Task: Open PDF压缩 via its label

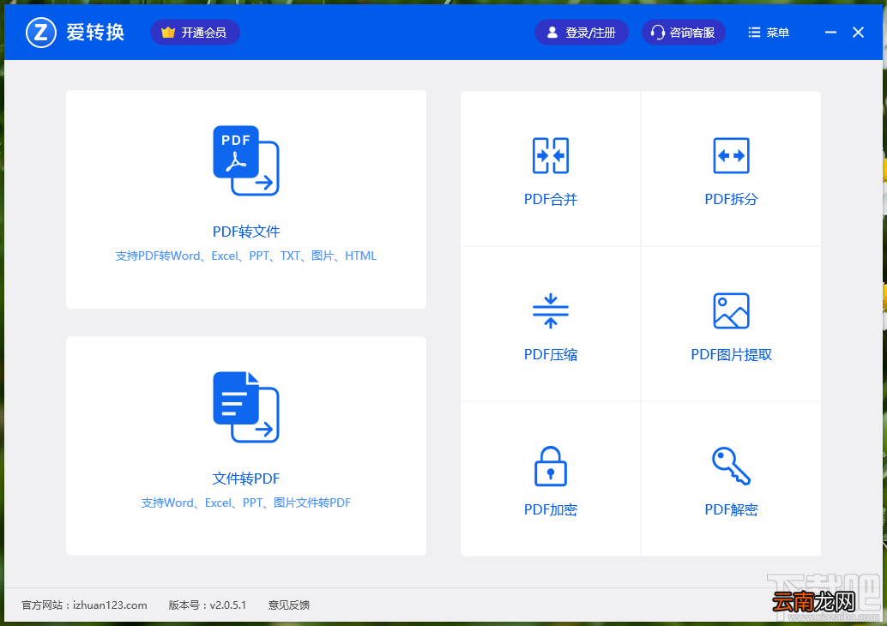Action: coord(551,354)
